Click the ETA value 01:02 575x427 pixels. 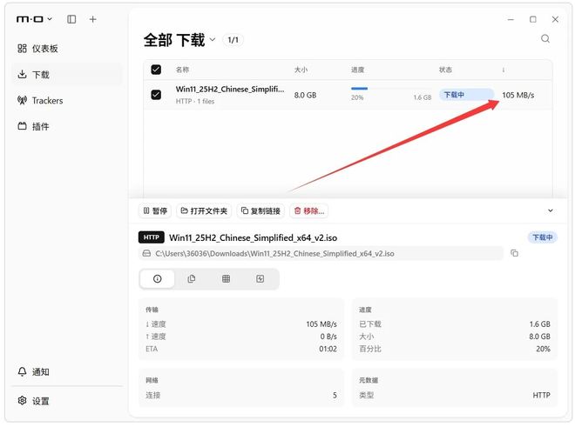[328, 349]
